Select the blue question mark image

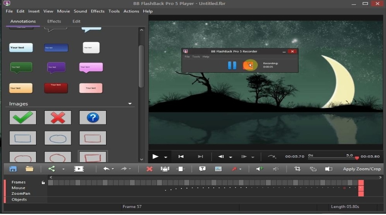pos(93,117)
